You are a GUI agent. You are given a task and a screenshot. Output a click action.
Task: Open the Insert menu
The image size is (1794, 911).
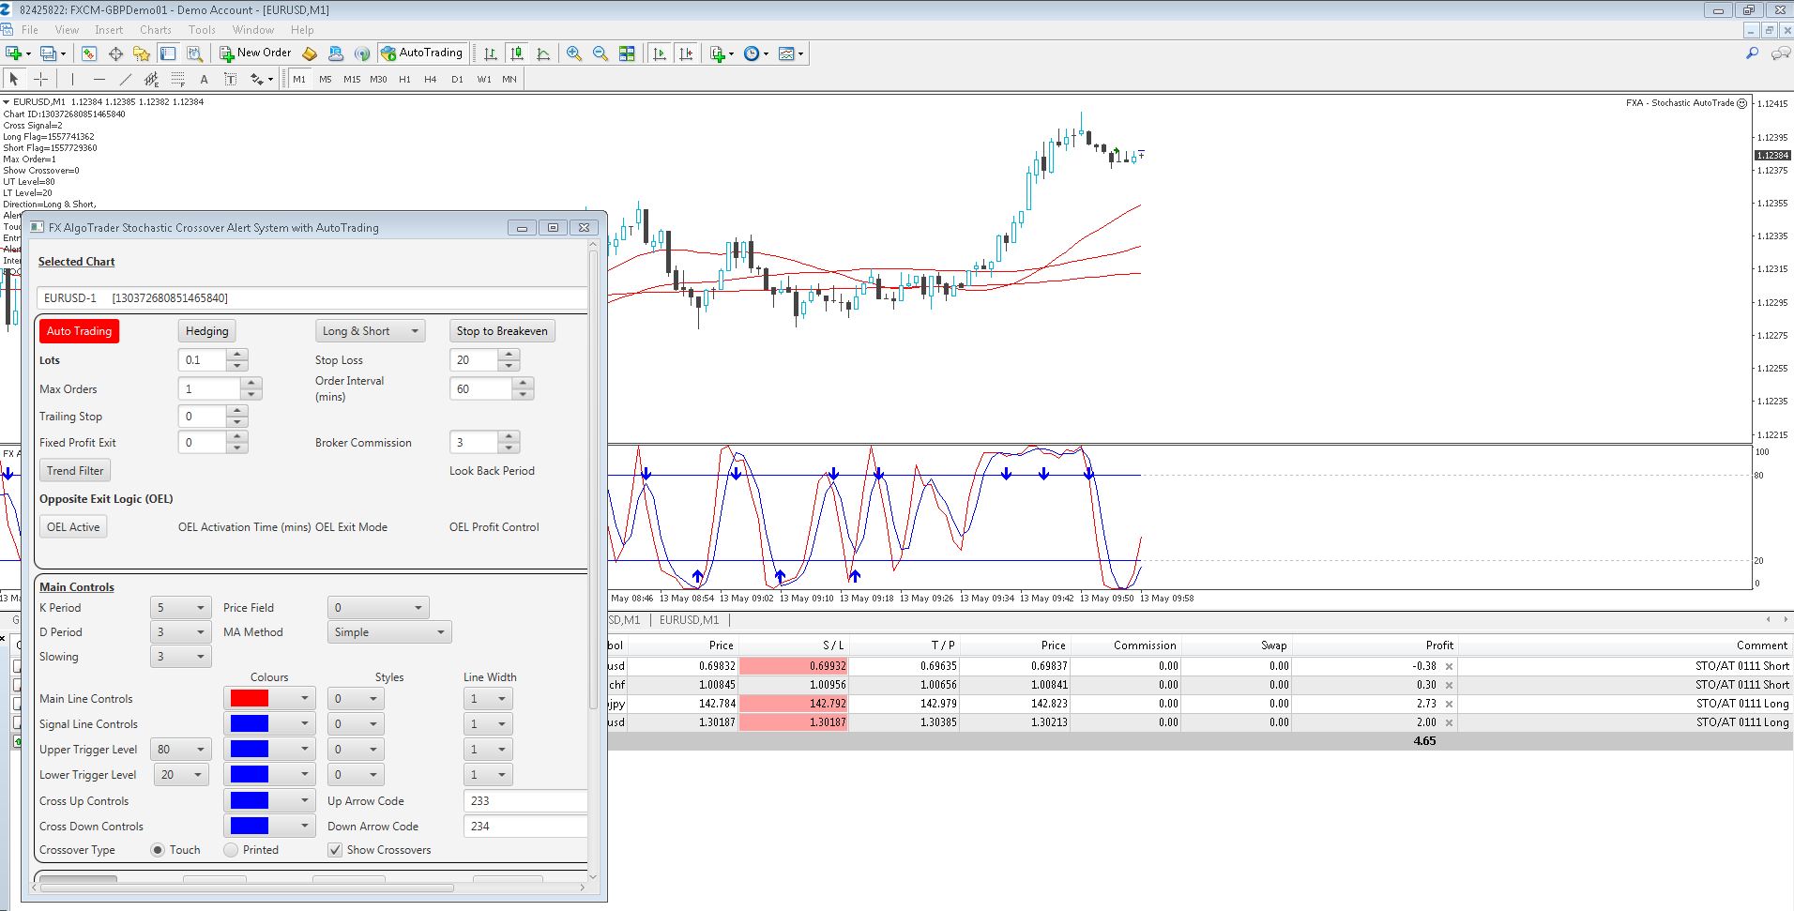pyautogui.click(x=109, y=29)
